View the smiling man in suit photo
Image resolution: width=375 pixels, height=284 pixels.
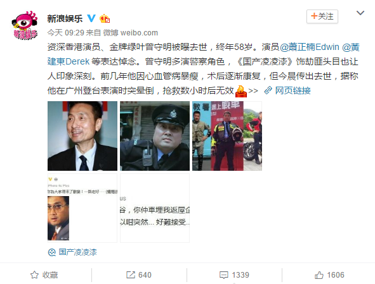tap(82, 136)
